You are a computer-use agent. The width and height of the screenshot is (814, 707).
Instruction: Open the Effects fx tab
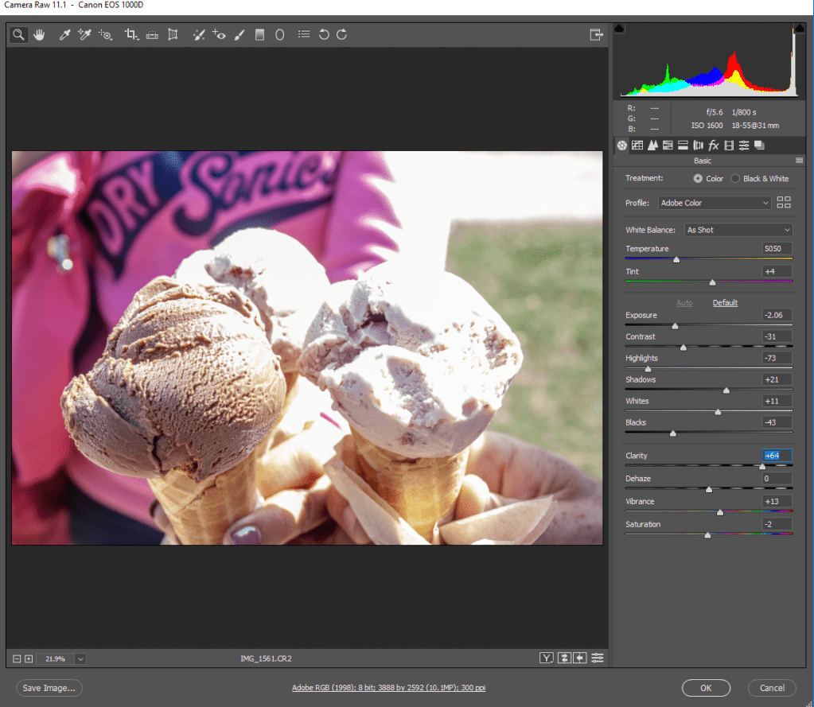point(714,145)
